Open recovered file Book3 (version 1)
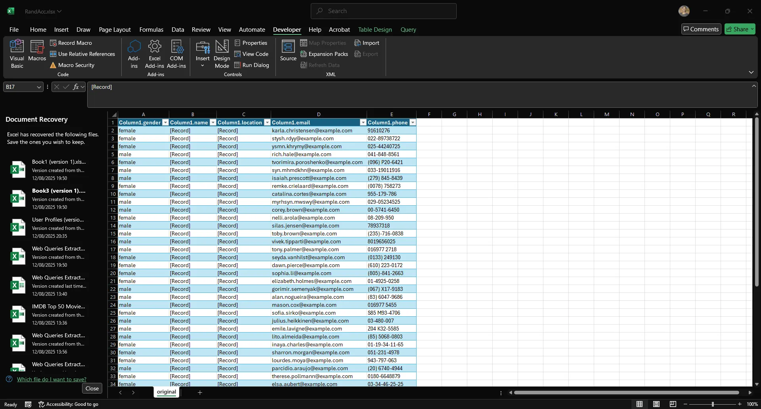The image size is (761, 409). (54, 199)
